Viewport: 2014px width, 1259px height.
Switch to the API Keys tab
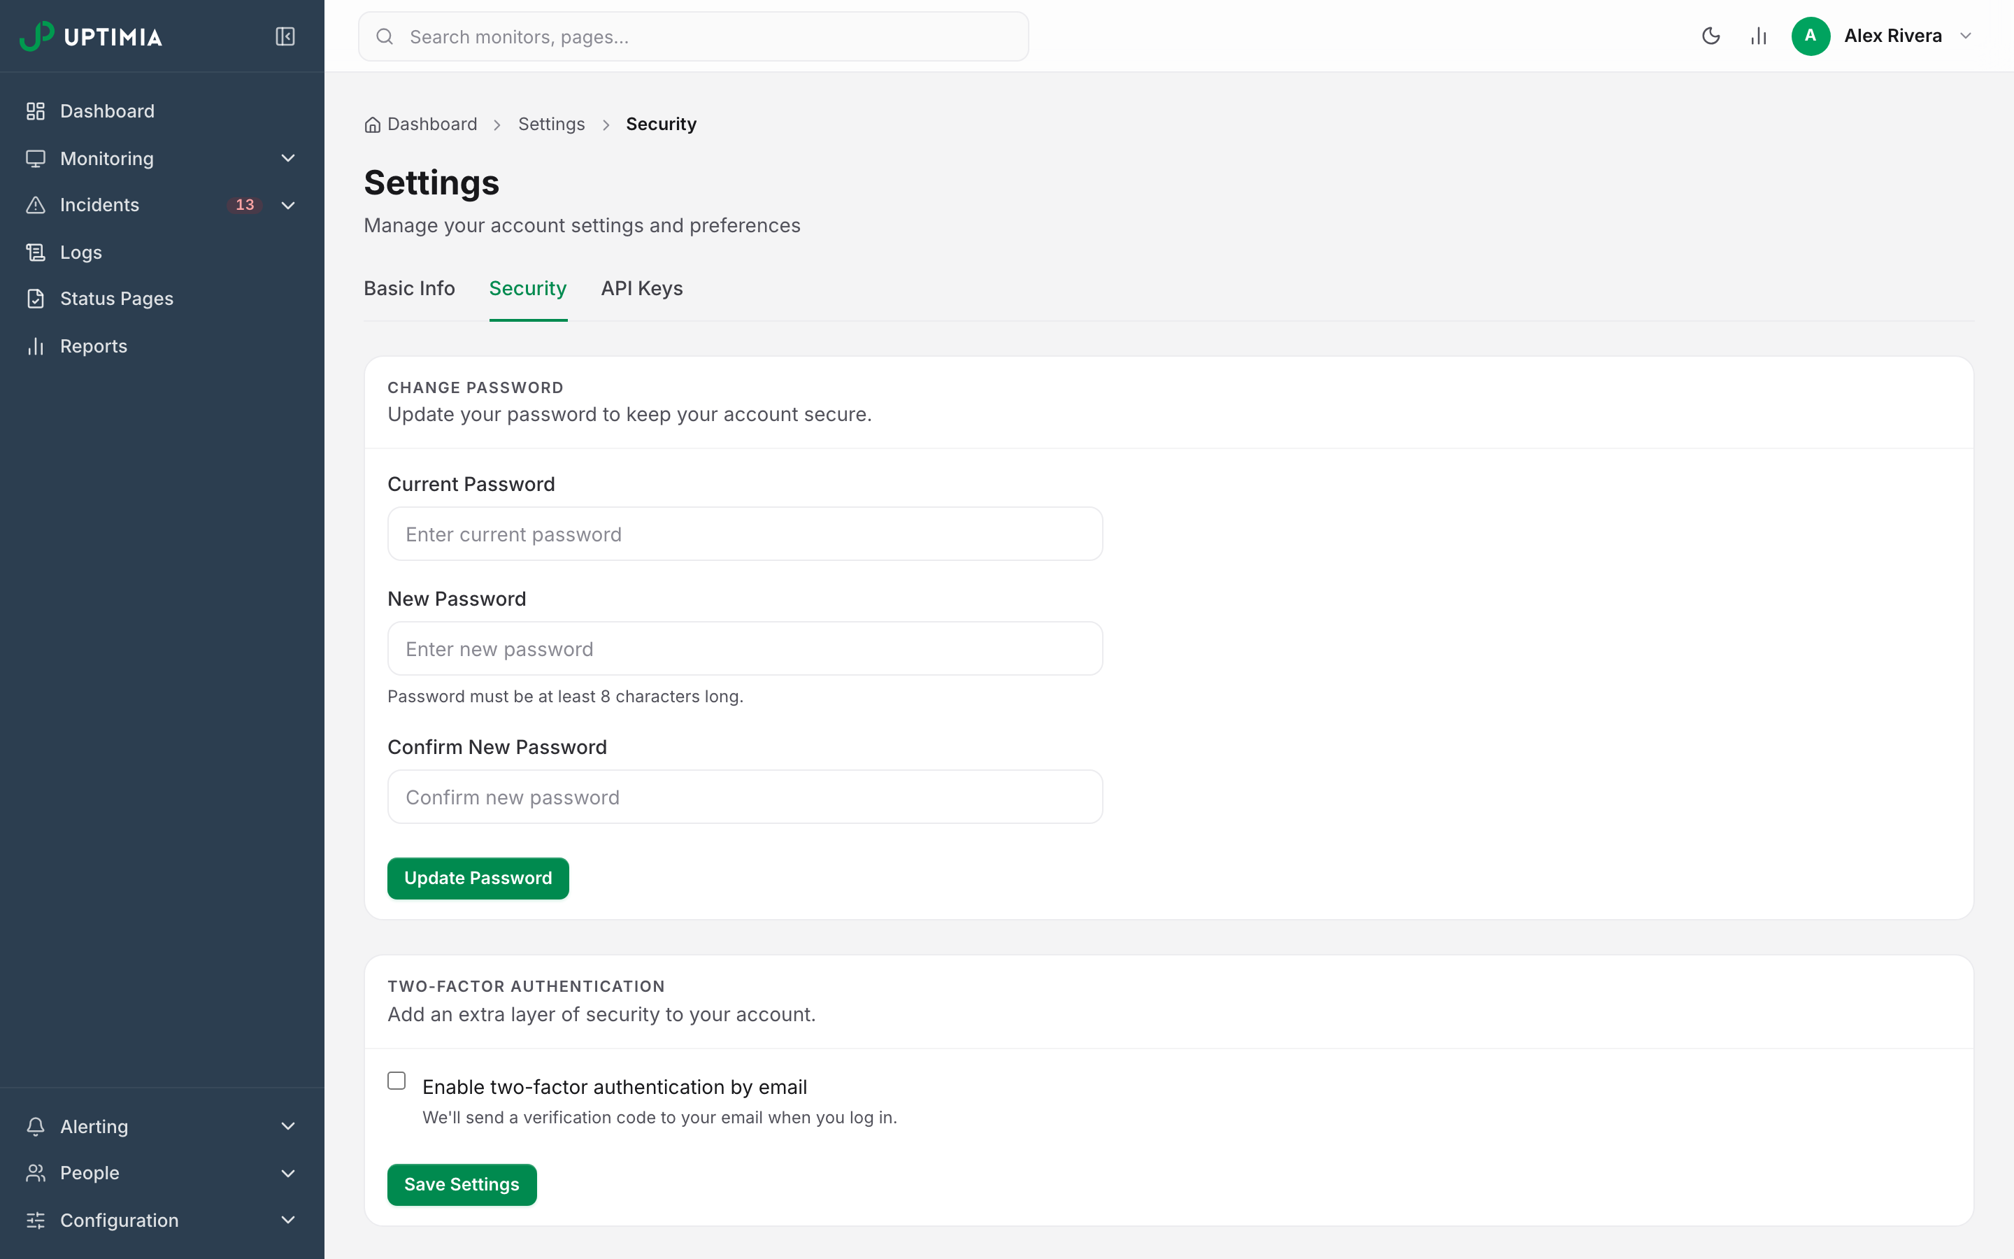click(642, 288)
